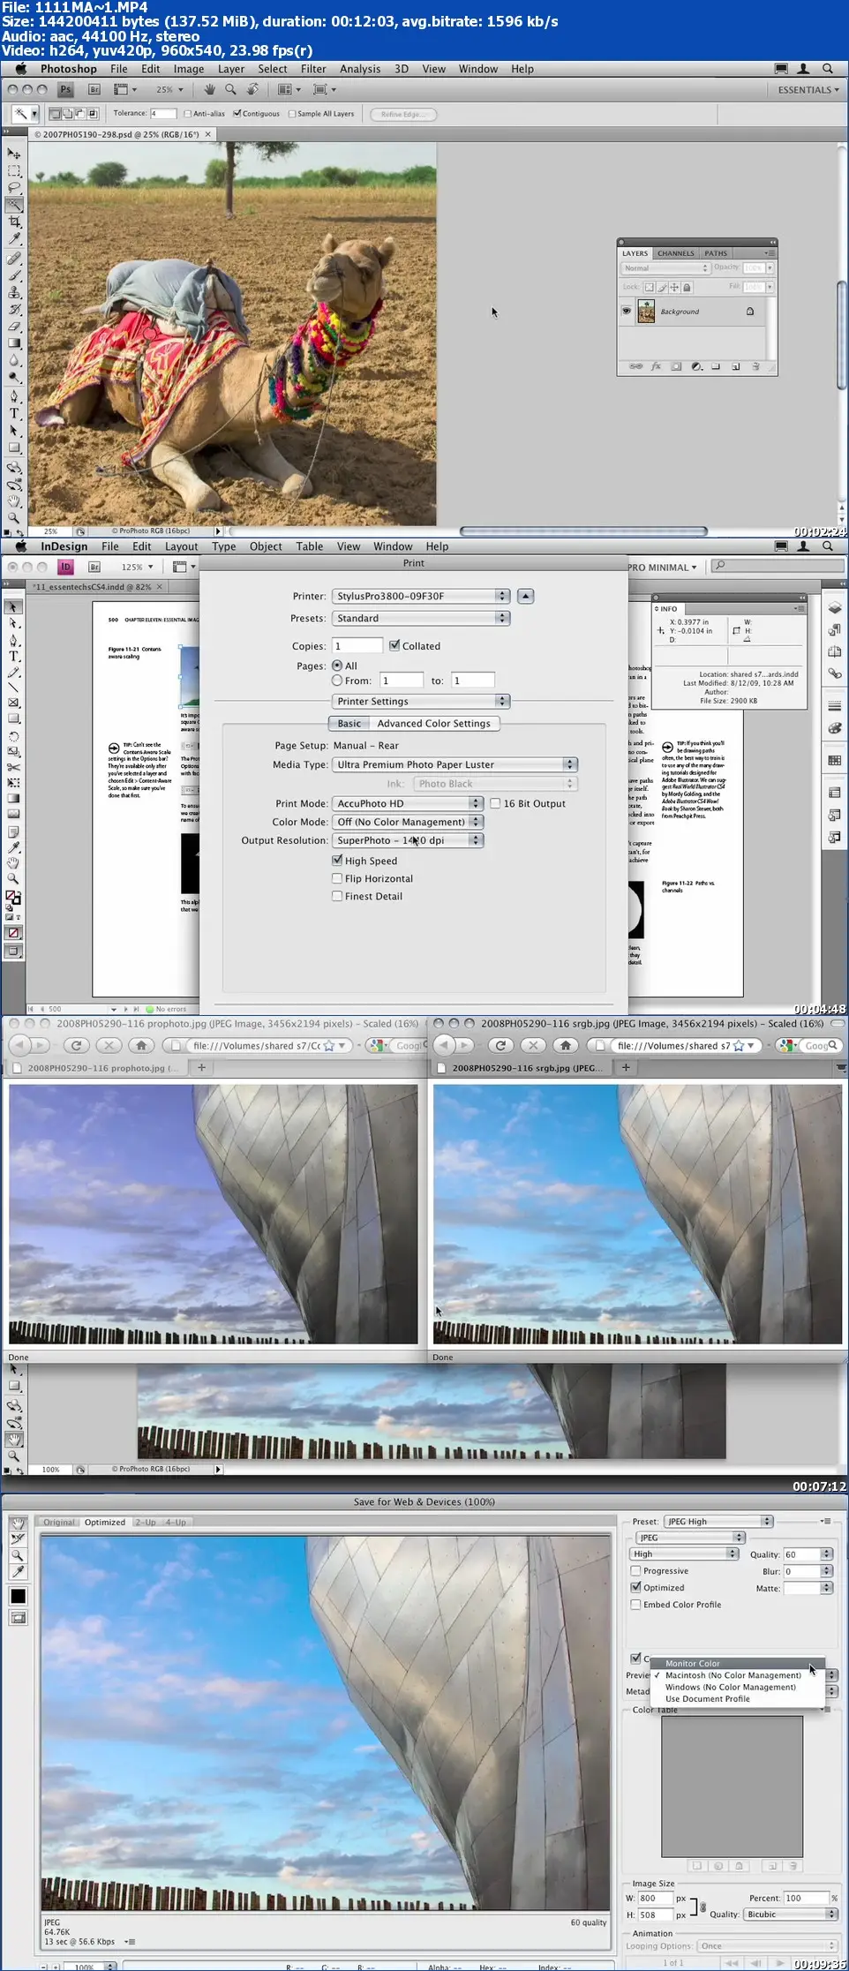Click the lock icon on Background layer
The width and height of the screenshot is (849, 1971).
click(750, 312)
